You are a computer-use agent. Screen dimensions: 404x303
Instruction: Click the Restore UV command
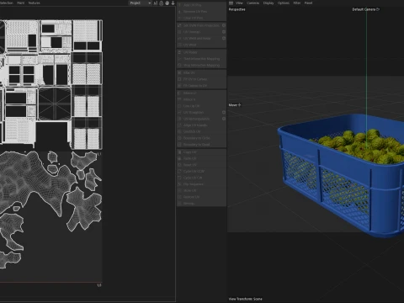click(x=201, y=197)
